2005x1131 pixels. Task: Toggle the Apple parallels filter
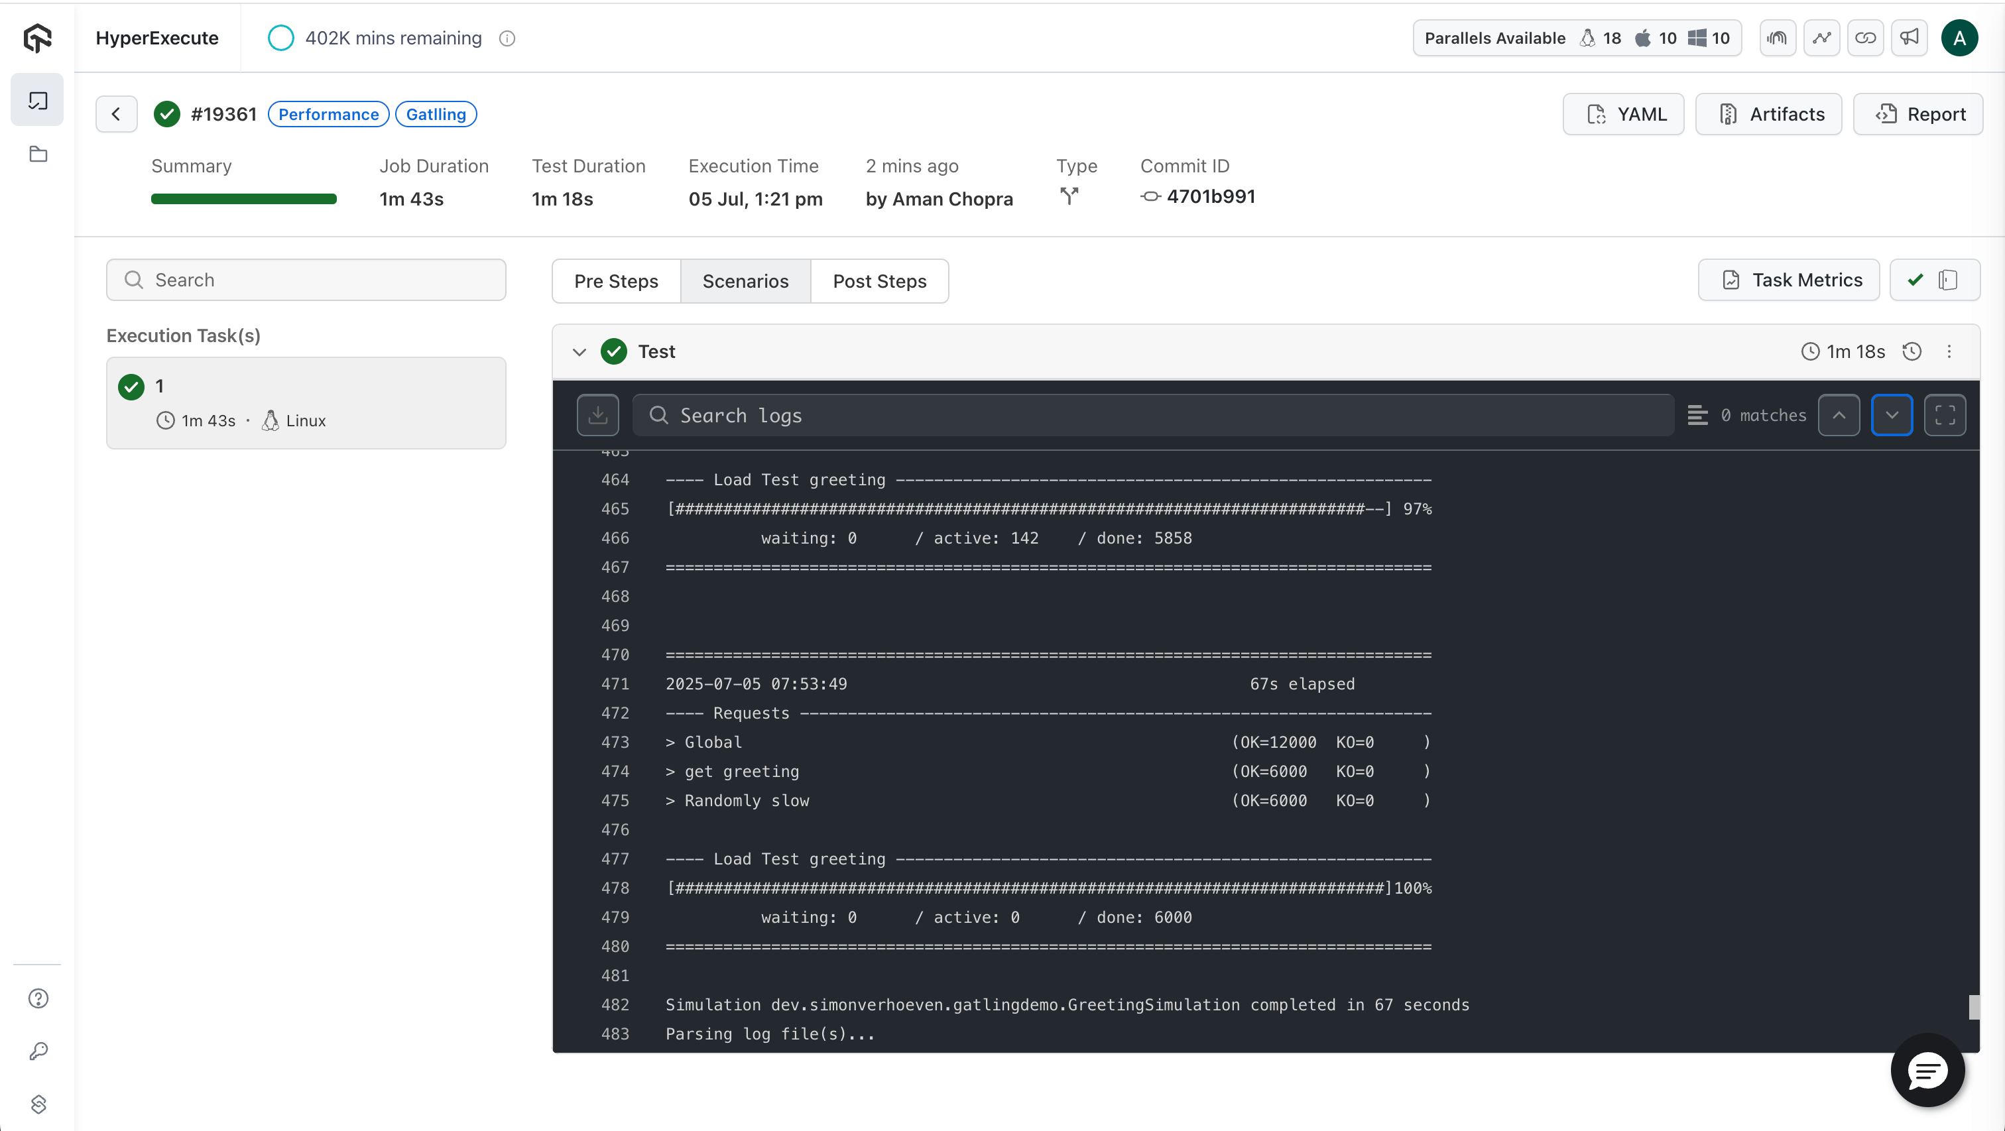[x=1644, y=37]
